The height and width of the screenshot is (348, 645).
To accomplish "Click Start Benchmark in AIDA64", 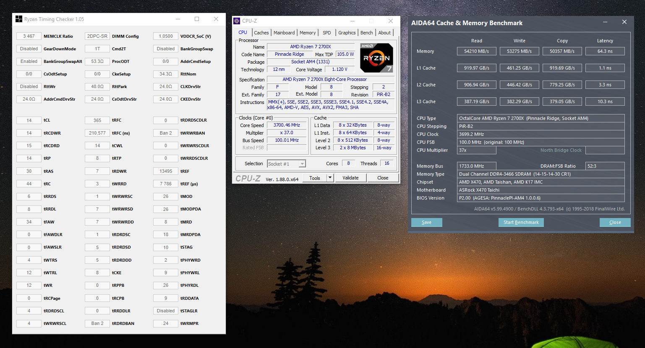I will [x=521, y=222].
